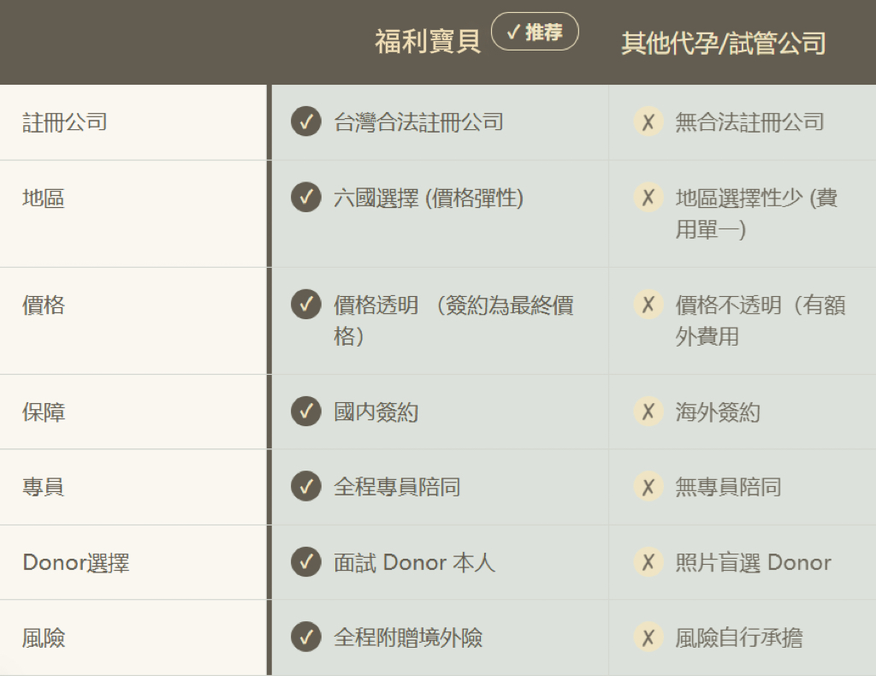Click the X icon beside 無專員陪同
876x676 pixels.
click(648, 487)
